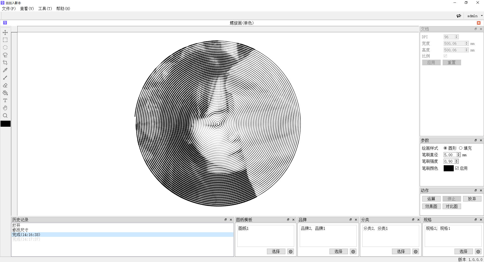Expand the admin user dropdown
The image size is (484, 262).
tap(481, 16)
